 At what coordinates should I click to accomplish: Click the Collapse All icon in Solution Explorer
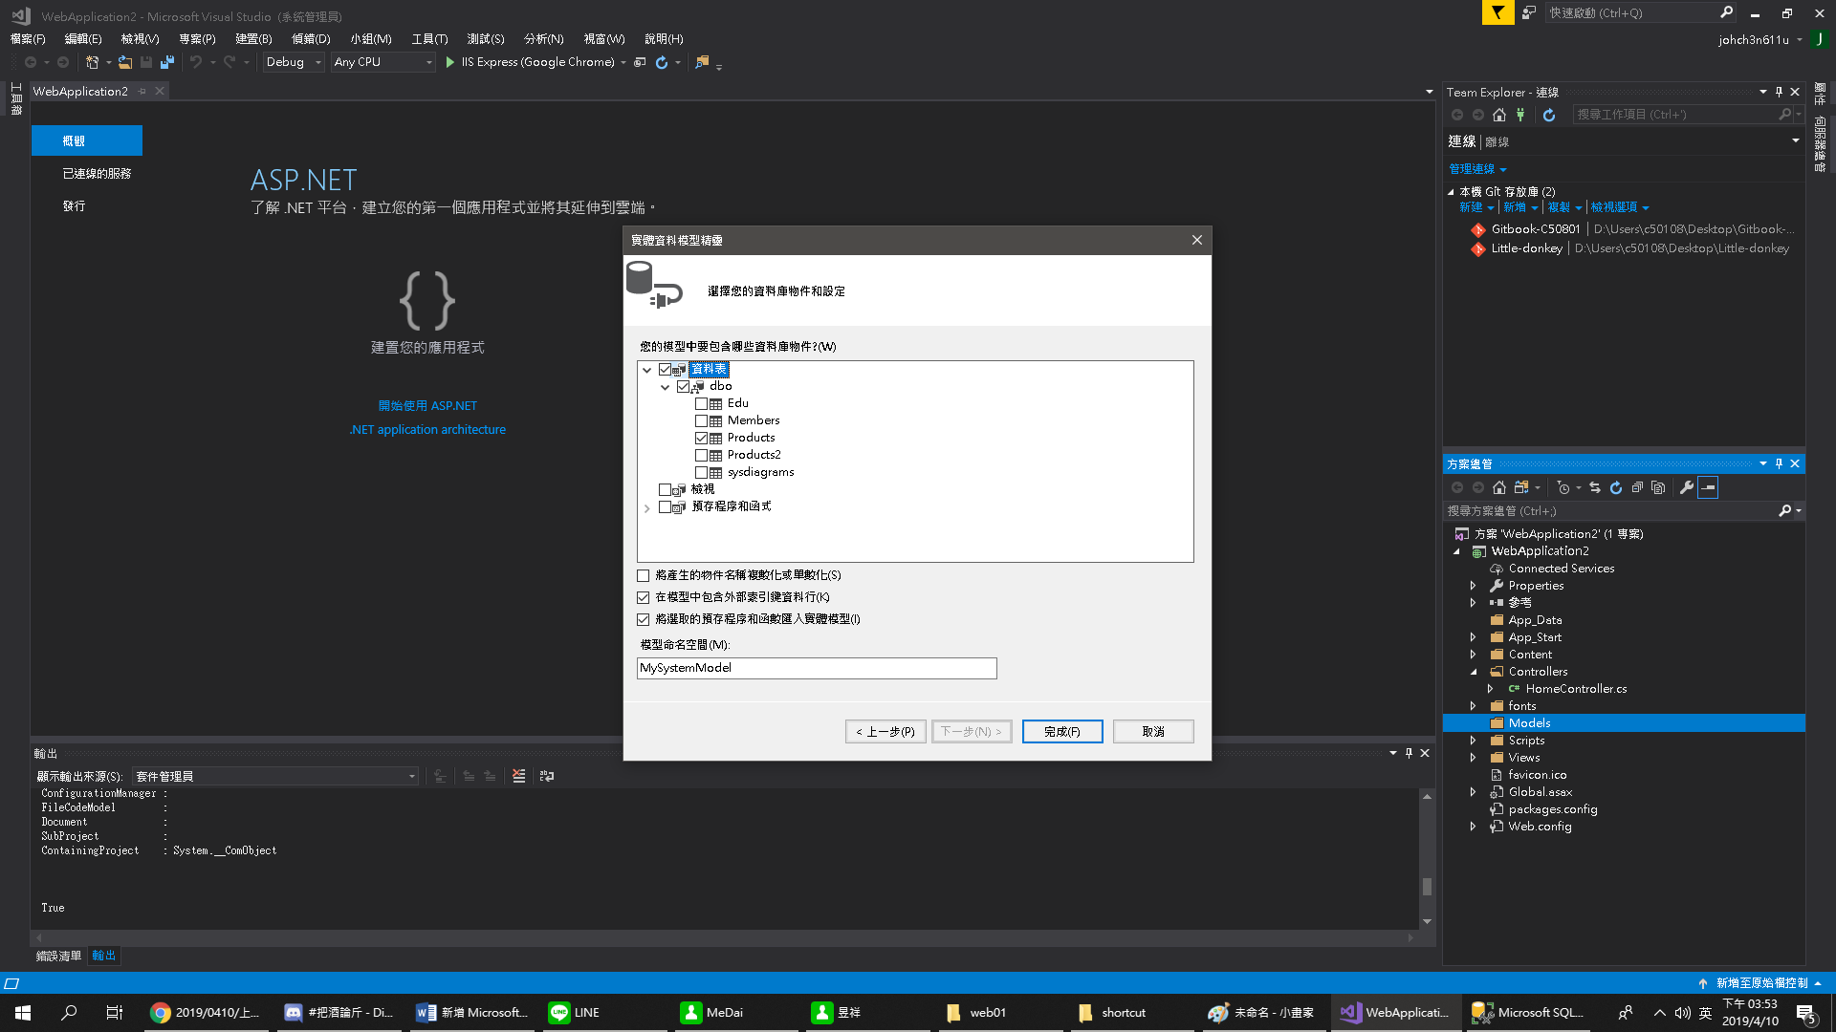click(x=1637, y=487)
